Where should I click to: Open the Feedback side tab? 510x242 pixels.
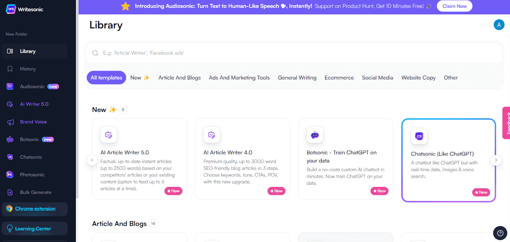click(506, 123)
